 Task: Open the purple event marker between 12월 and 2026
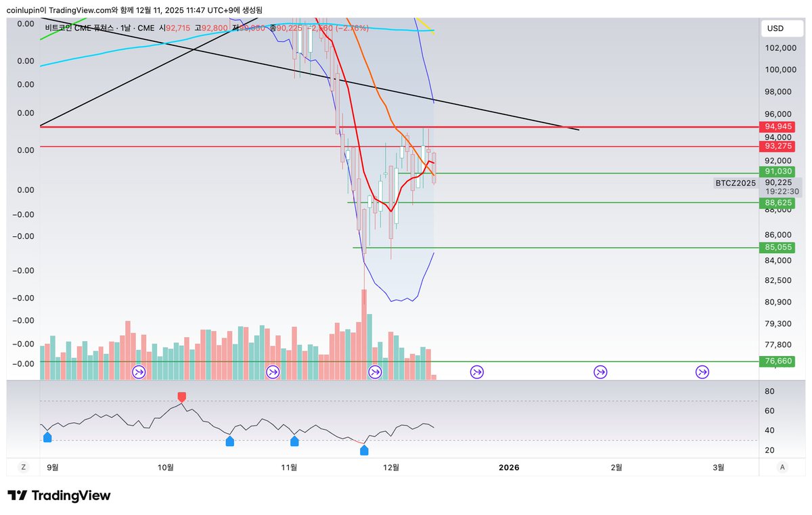[x=476, y=372]
